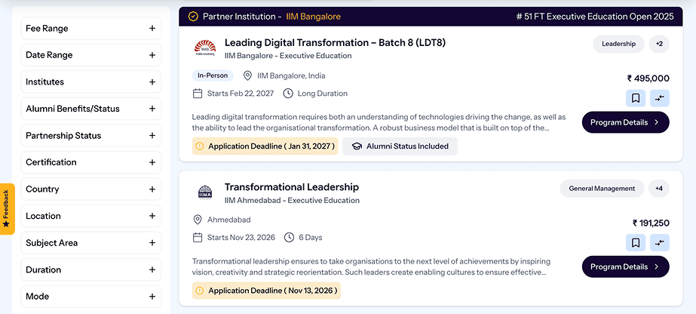Expand the Subject Area filter

(x=91, y=243)
